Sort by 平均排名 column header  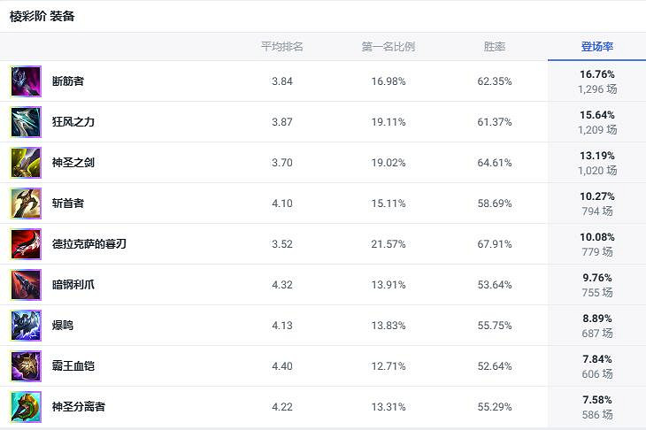pos(282,47)
